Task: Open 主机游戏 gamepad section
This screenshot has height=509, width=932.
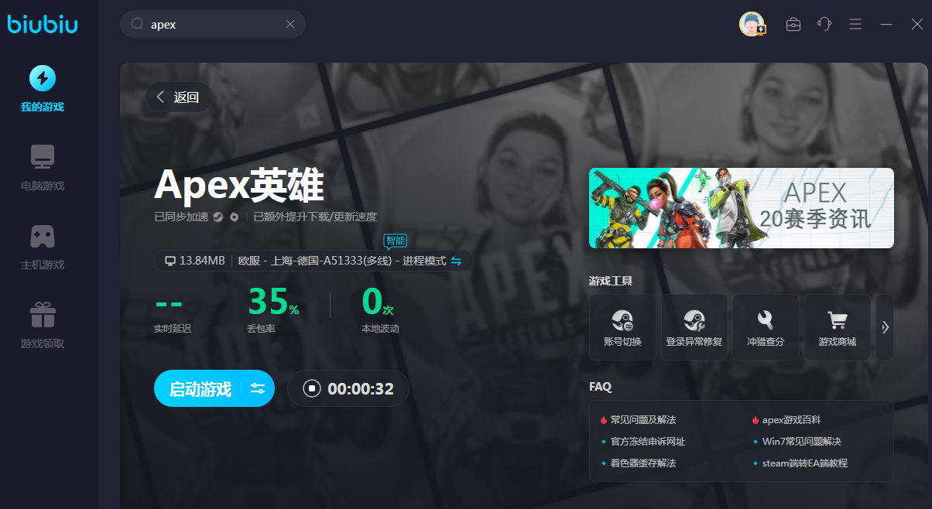Action: [x=43, y=247]
